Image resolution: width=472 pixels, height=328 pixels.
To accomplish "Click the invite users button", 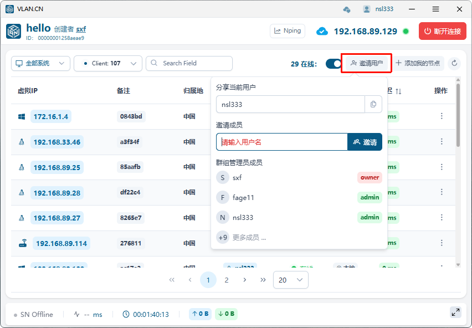I will [x=366, y=63].
